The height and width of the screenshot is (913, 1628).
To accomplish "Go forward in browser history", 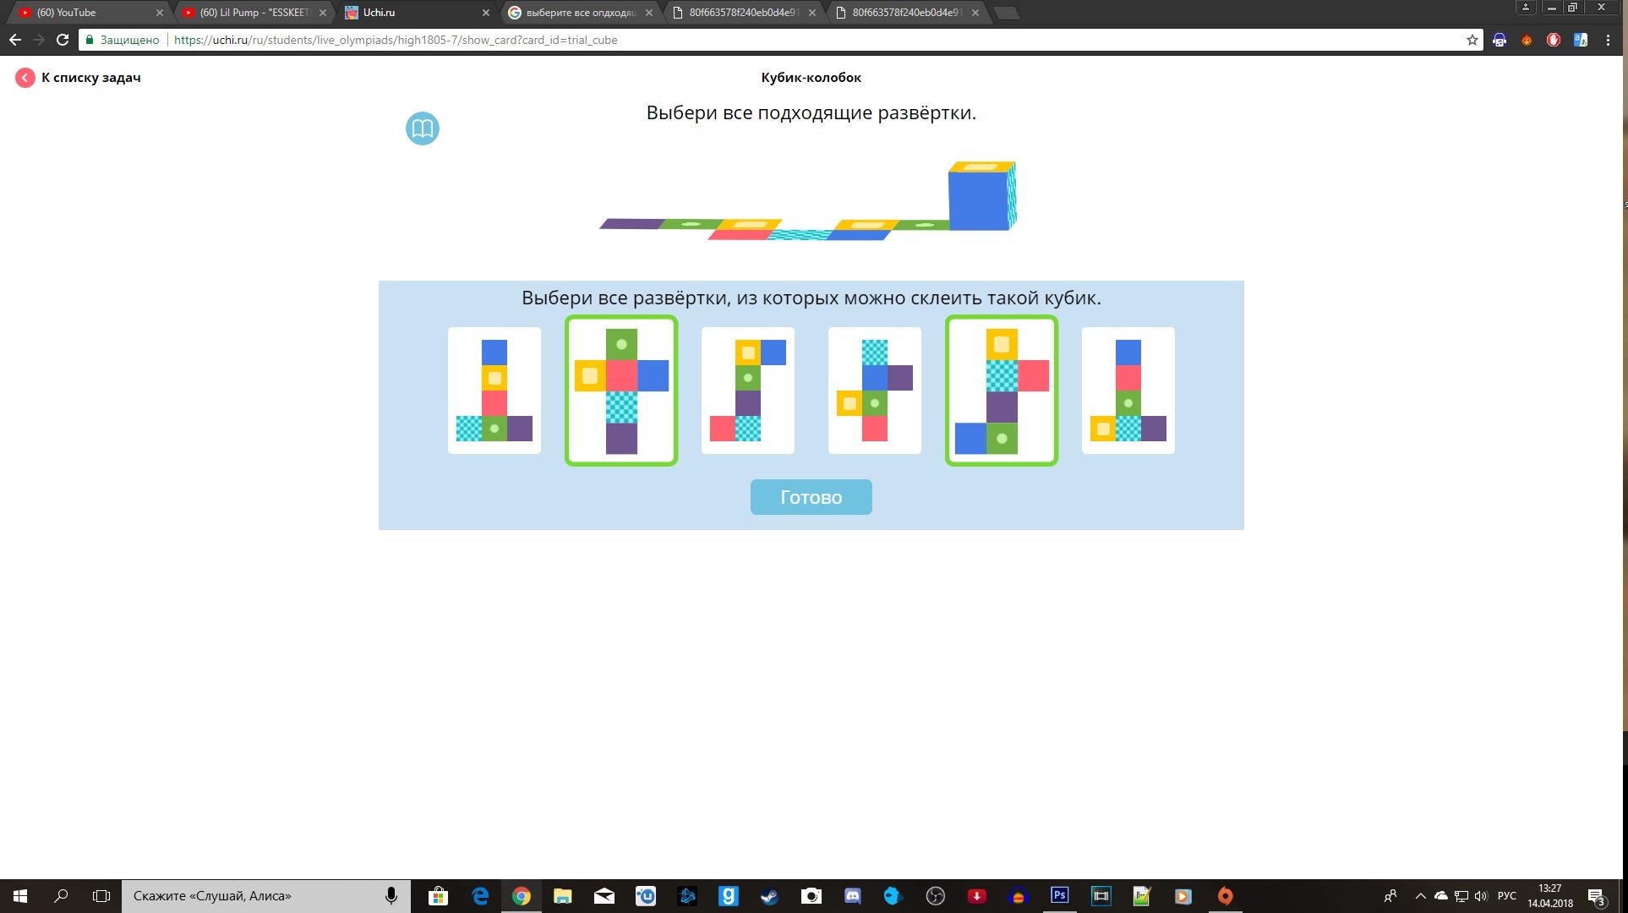I will click(x=39, y=40).
